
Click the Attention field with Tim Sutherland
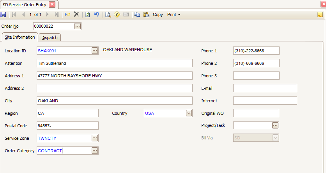pos(114,63)
